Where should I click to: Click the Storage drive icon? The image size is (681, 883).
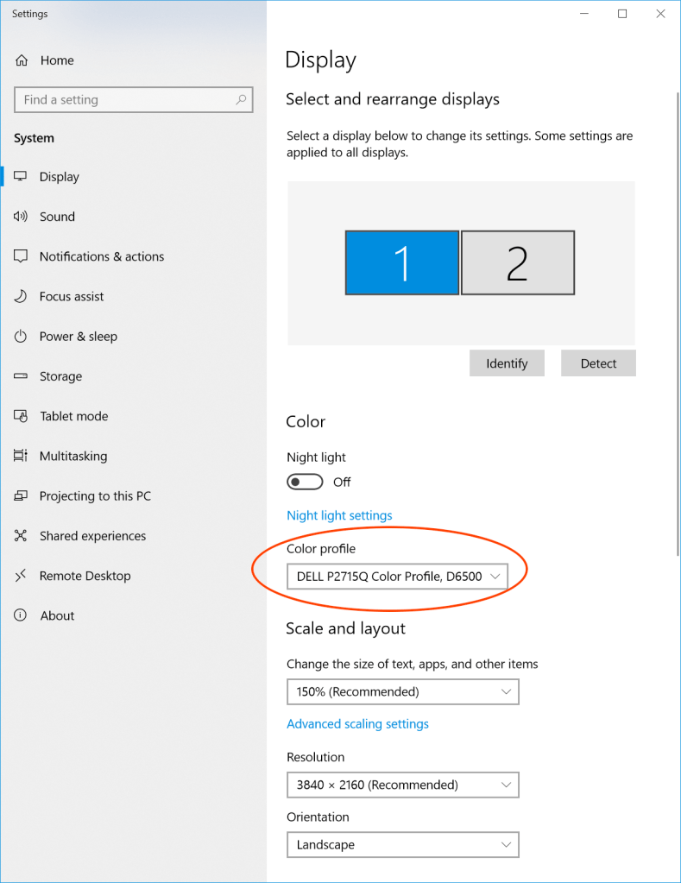pyautogui.click(x=21, y=376)
